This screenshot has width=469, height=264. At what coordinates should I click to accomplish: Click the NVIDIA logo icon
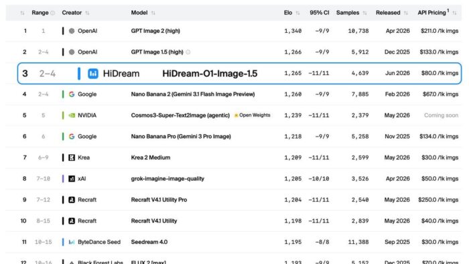point(72,115)
